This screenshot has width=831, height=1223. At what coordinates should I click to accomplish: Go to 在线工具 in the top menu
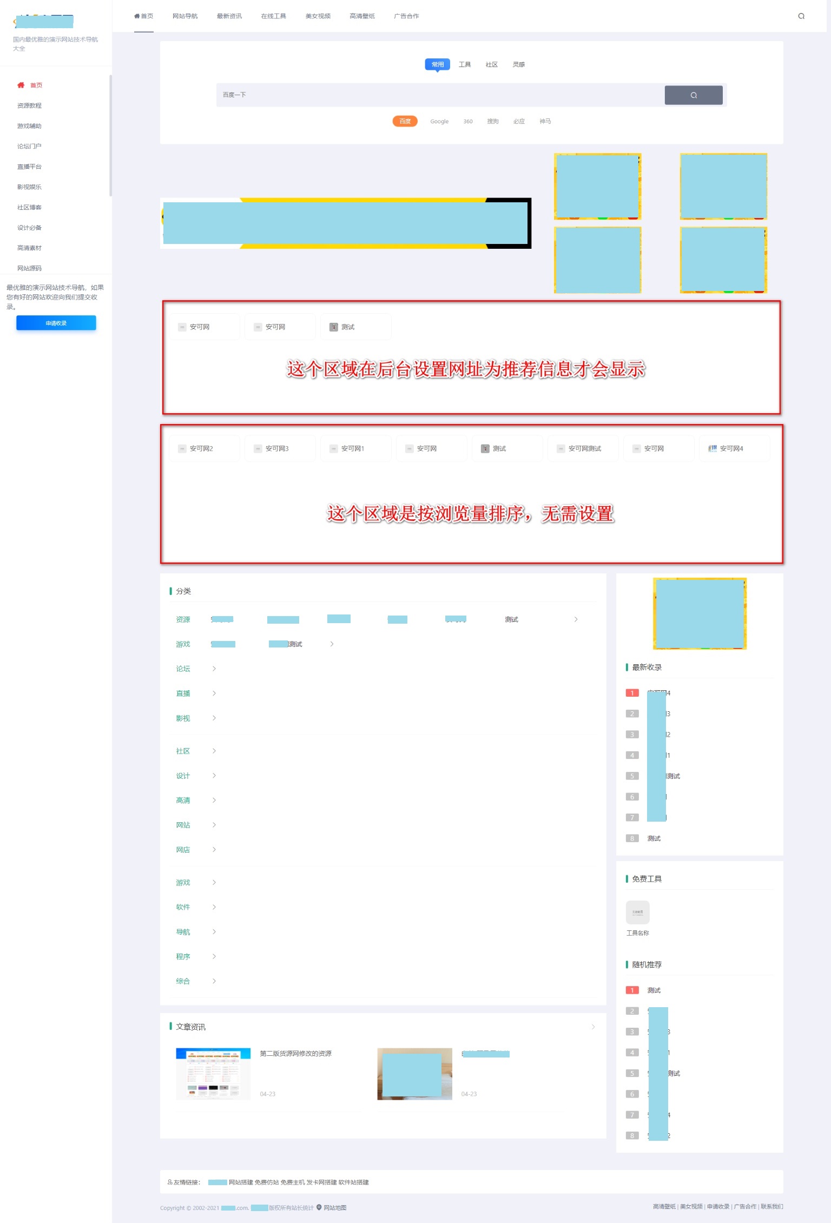click(x=274, y=16)
